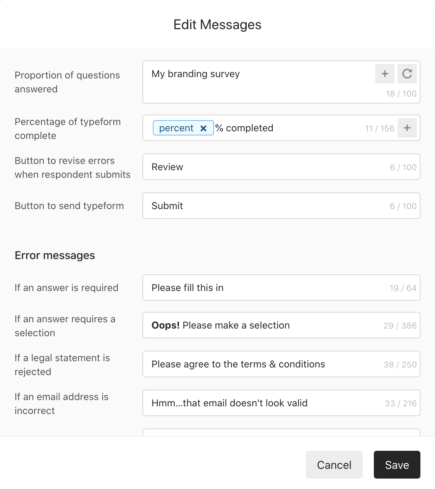The width and height of the screenshot is (435, 489).
Task: Click into the Review text field
Action: coord(281,167)
